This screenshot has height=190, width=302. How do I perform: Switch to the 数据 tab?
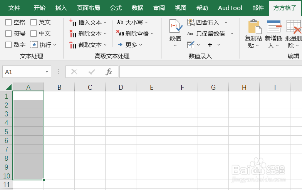coord(138,8)
